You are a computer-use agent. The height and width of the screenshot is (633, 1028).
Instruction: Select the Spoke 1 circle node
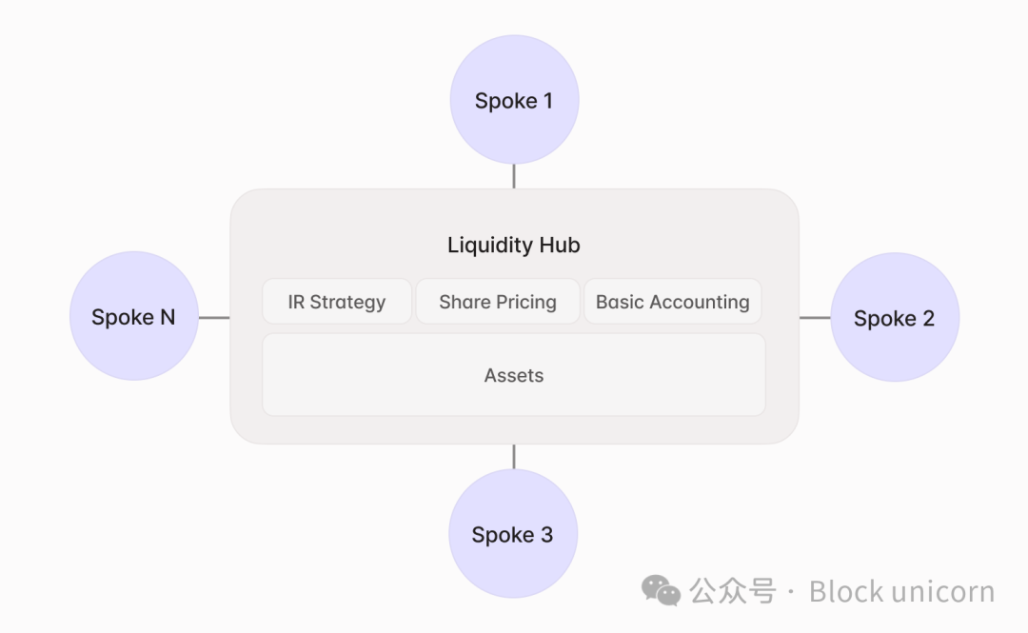click(514, 100)
